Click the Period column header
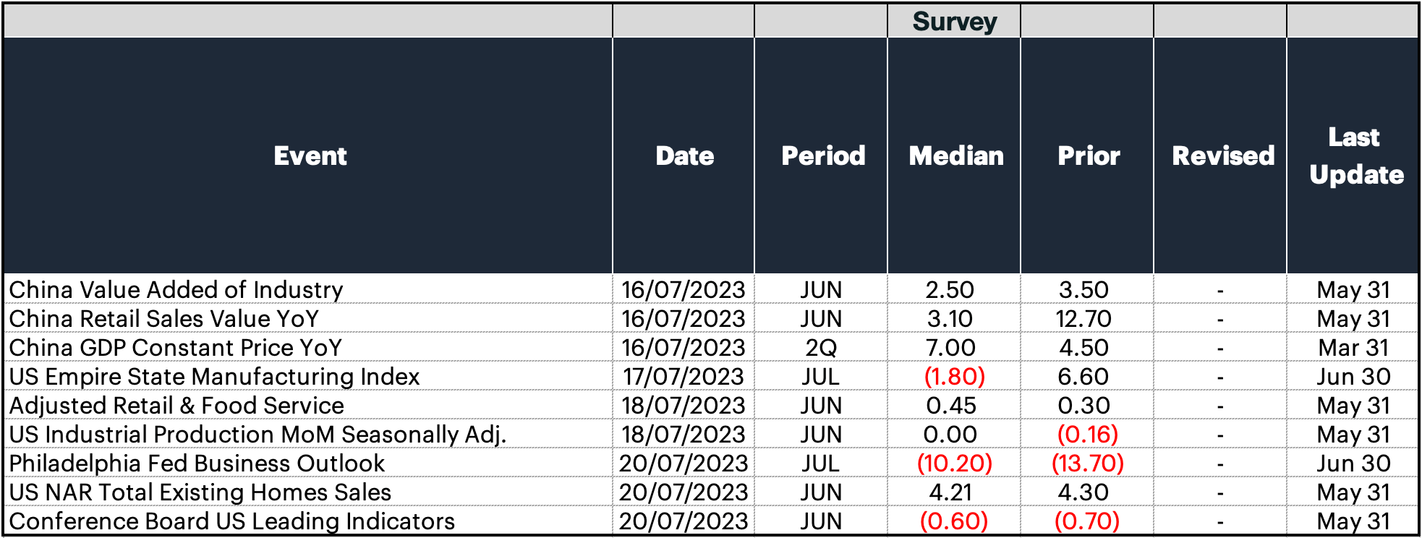This screenshot has width=1422, height=538. click(x=822, y=155)
